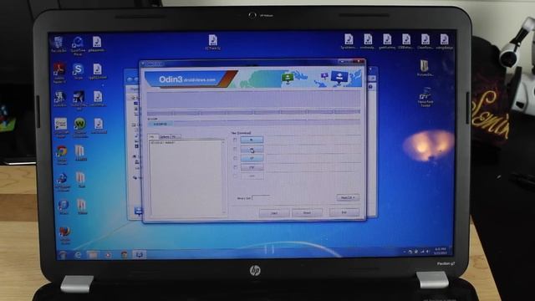535x301 pixels.
Task: Select the file icon beside QuickTime Player
Action: pos(97,44)
